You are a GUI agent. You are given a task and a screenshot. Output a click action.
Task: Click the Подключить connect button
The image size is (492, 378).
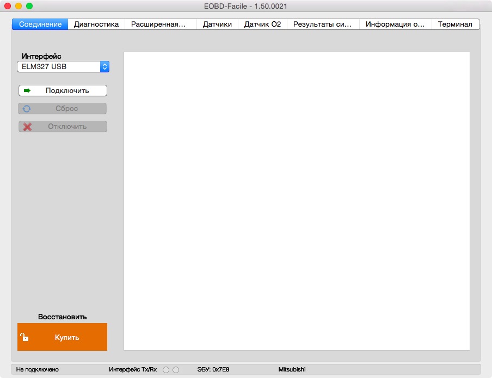coord(63,91)
